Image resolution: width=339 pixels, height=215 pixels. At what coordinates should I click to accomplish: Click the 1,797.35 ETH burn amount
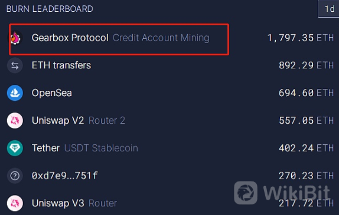tap(301, 38)
